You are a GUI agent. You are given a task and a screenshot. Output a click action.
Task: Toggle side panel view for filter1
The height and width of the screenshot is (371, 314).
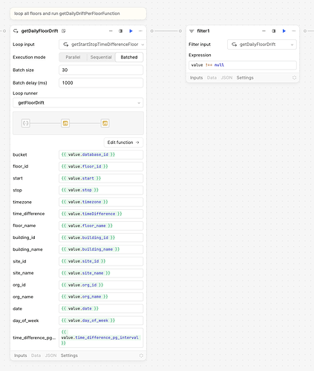coord(274,31)
